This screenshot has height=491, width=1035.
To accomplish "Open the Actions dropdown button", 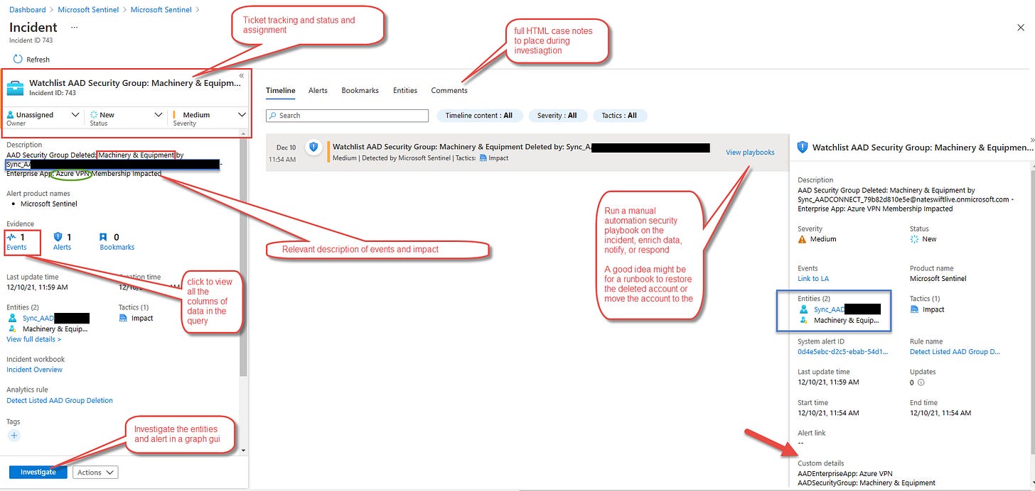I will [x=95, y=473].
